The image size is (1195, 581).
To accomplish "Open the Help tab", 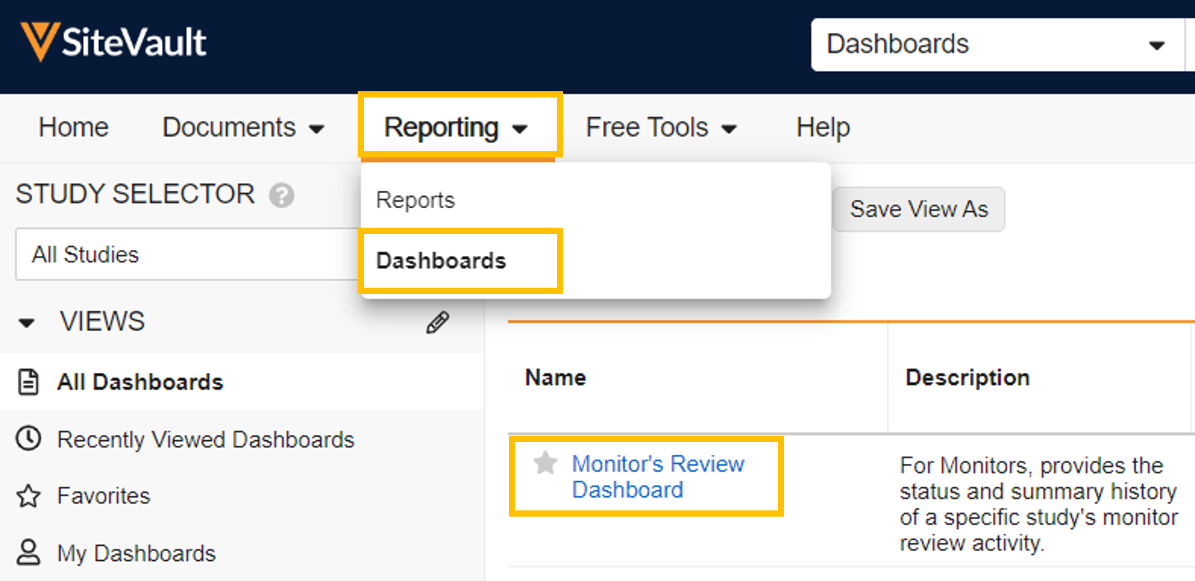I will coord(822,127).
